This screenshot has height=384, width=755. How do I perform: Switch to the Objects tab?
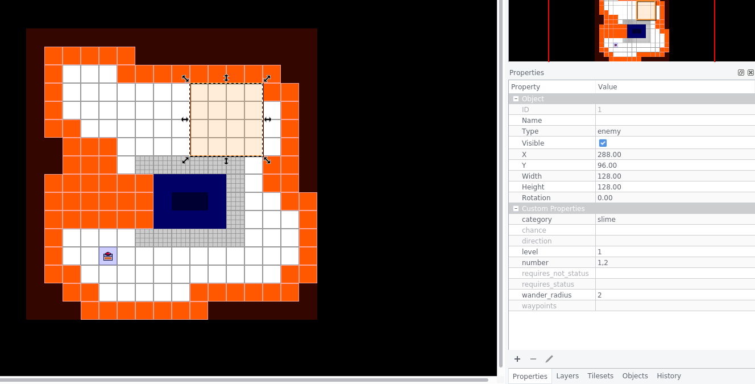click(635, 375)
